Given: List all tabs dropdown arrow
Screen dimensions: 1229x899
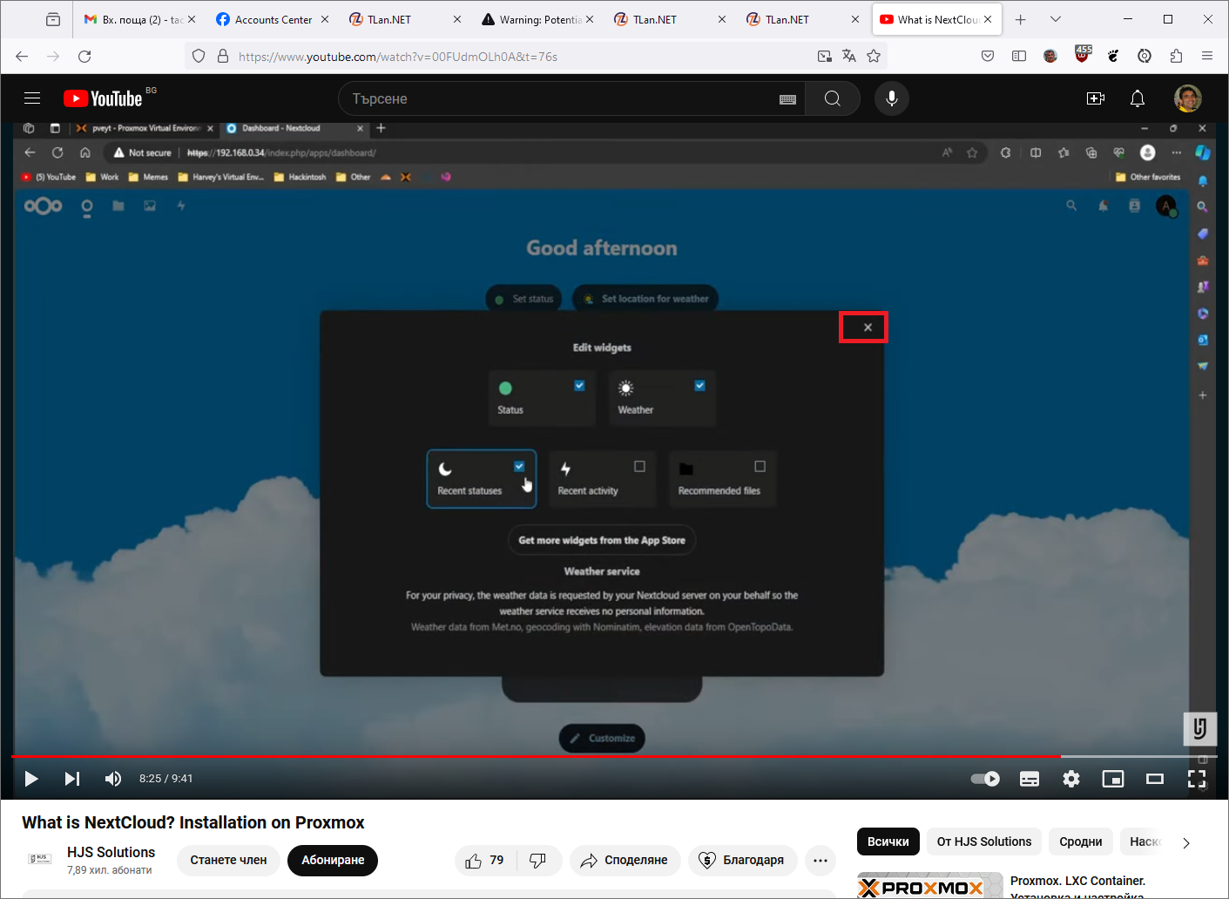Looking at the screenshot, I should coord(1056,19).
